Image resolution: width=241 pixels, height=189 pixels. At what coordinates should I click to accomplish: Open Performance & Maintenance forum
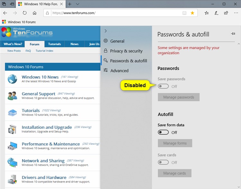[x=51, y=144]
